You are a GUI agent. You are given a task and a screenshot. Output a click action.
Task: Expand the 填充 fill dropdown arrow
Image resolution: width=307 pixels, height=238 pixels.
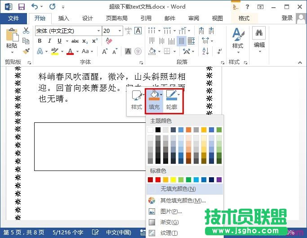(161, 95)
